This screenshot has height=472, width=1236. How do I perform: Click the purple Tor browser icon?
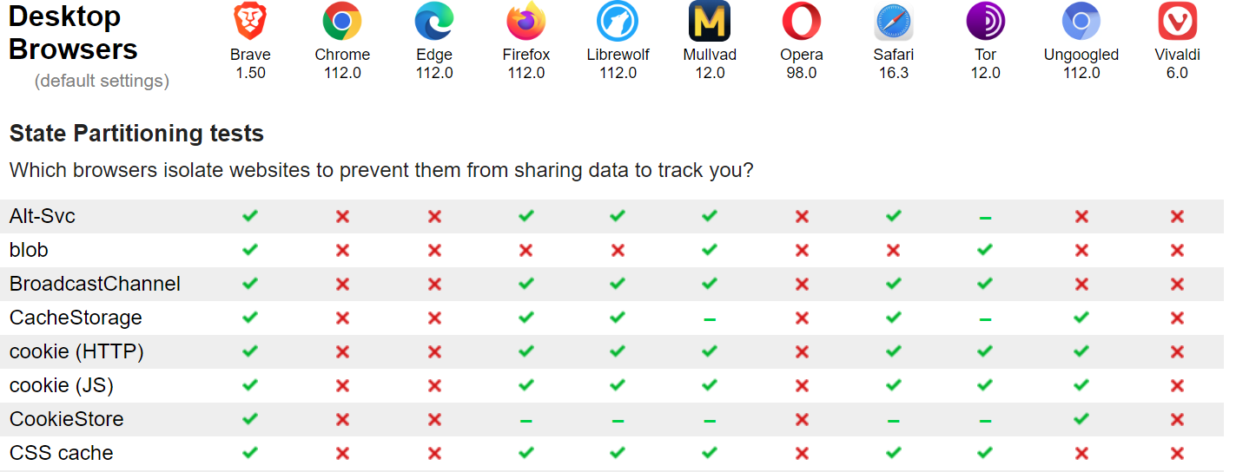click(x=985, y=21)
